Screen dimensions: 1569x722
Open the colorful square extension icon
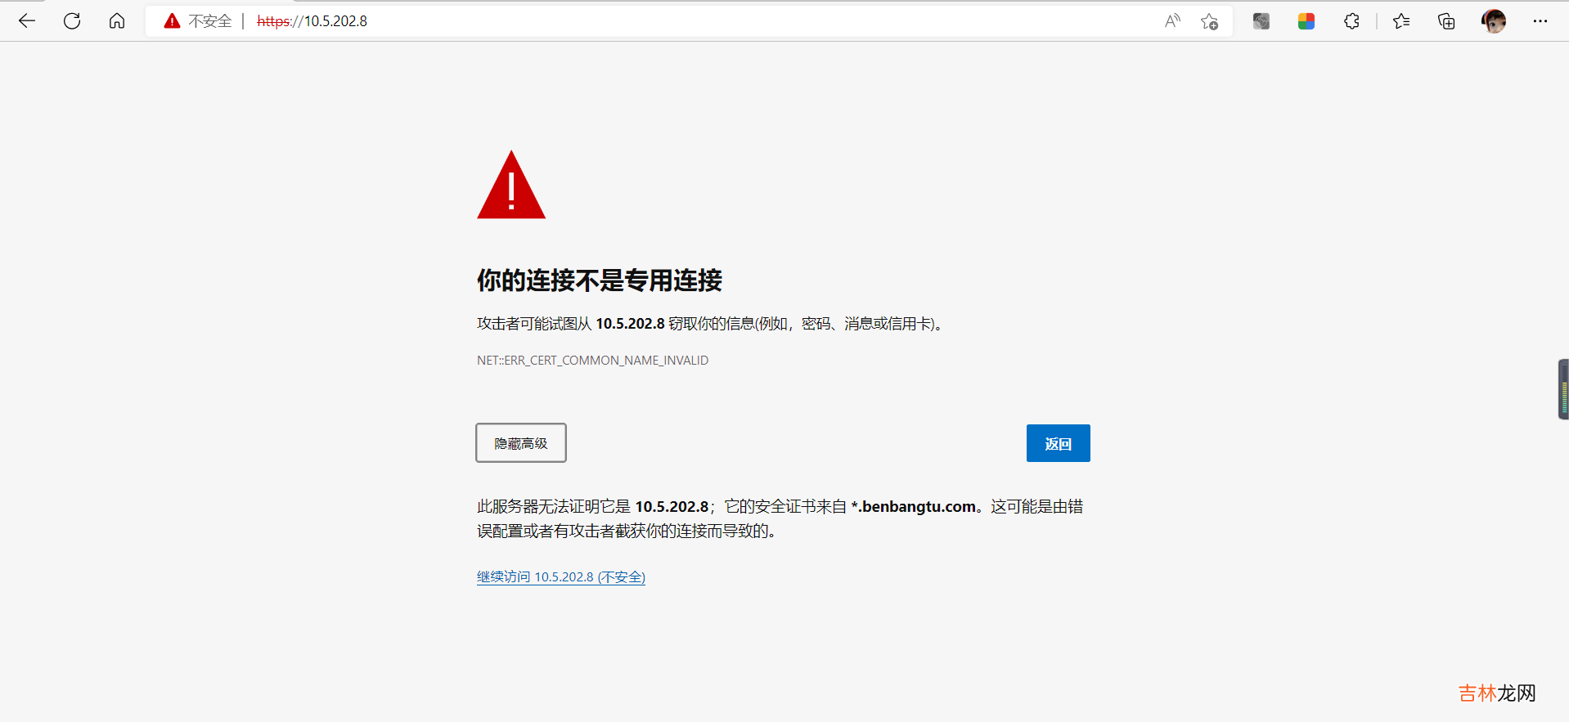[1306, 21]
